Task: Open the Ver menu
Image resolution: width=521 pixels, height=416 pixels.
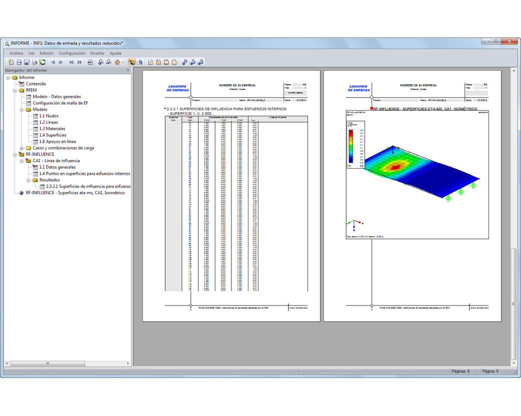Action: [x=32, y=53]
